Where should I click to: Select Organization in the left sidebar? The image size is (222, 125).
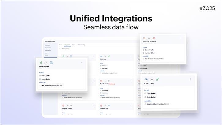point(48,48)
